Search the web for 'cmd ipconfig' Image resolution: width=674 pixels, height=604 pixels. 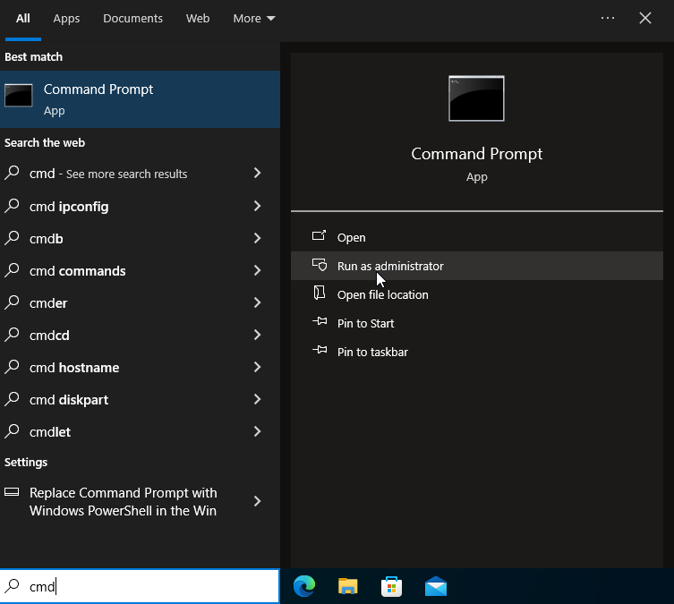coord(140,206)
